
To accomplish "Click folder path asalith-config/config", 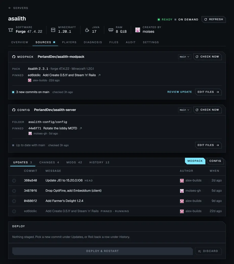I will click(x=48, y=122).
